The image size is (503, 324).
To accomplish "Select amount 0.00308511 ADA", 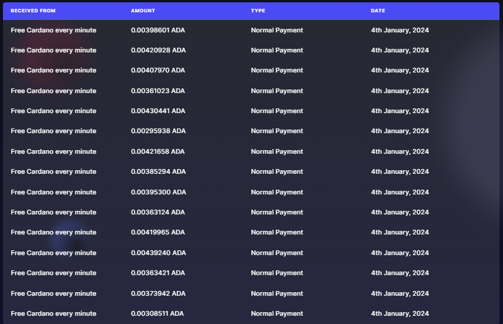I will (x=157, y=313).
